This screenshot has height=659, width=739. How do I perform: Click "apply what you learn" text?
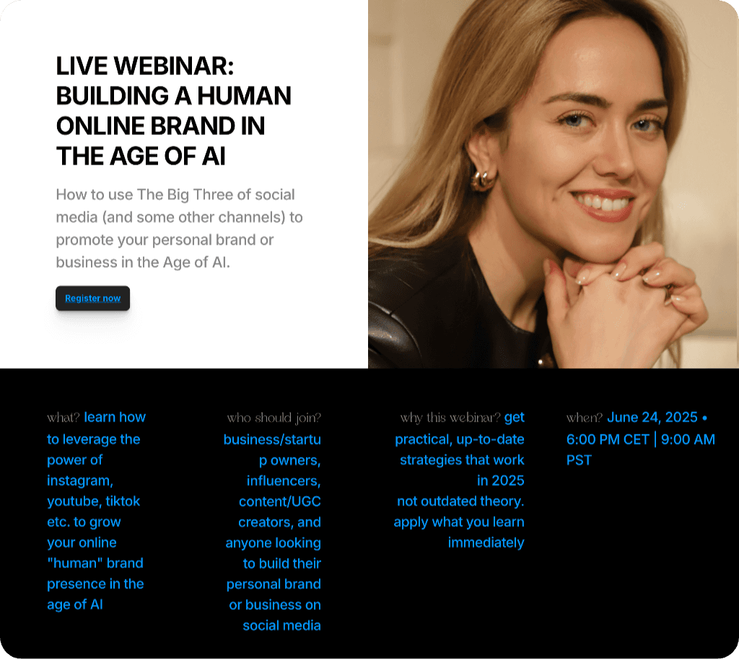click(x=459, y=522)
